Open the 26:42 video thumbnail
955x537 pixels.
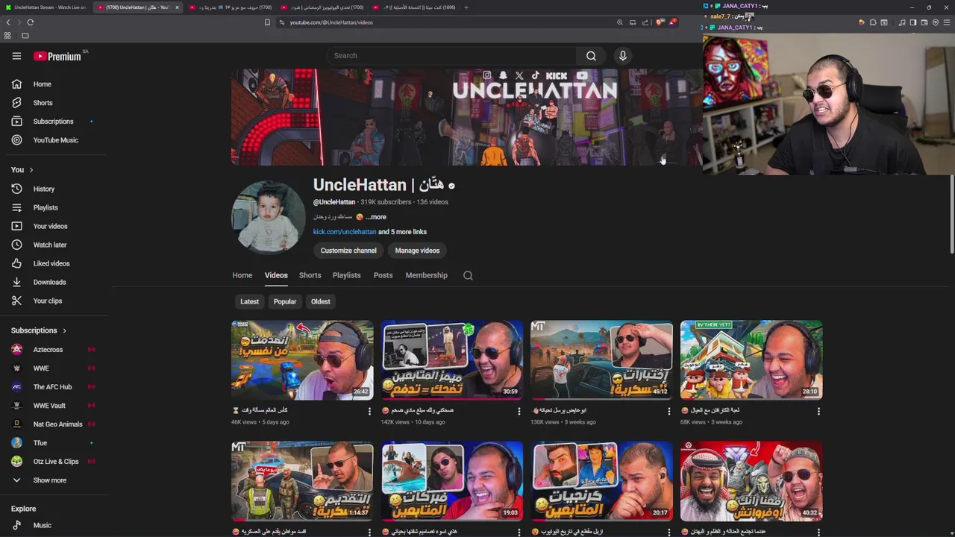coord(302,360)
